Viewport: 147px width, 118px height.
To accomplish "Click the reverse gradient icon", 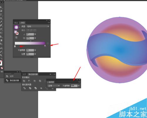I will tap(16, 37).
